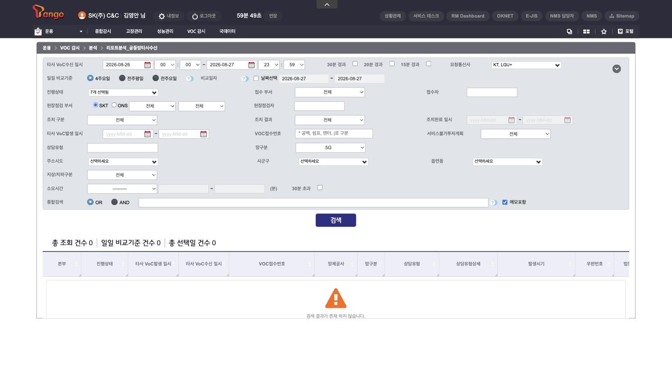Select the 종합검색 AND radio option

coord(114,202)
